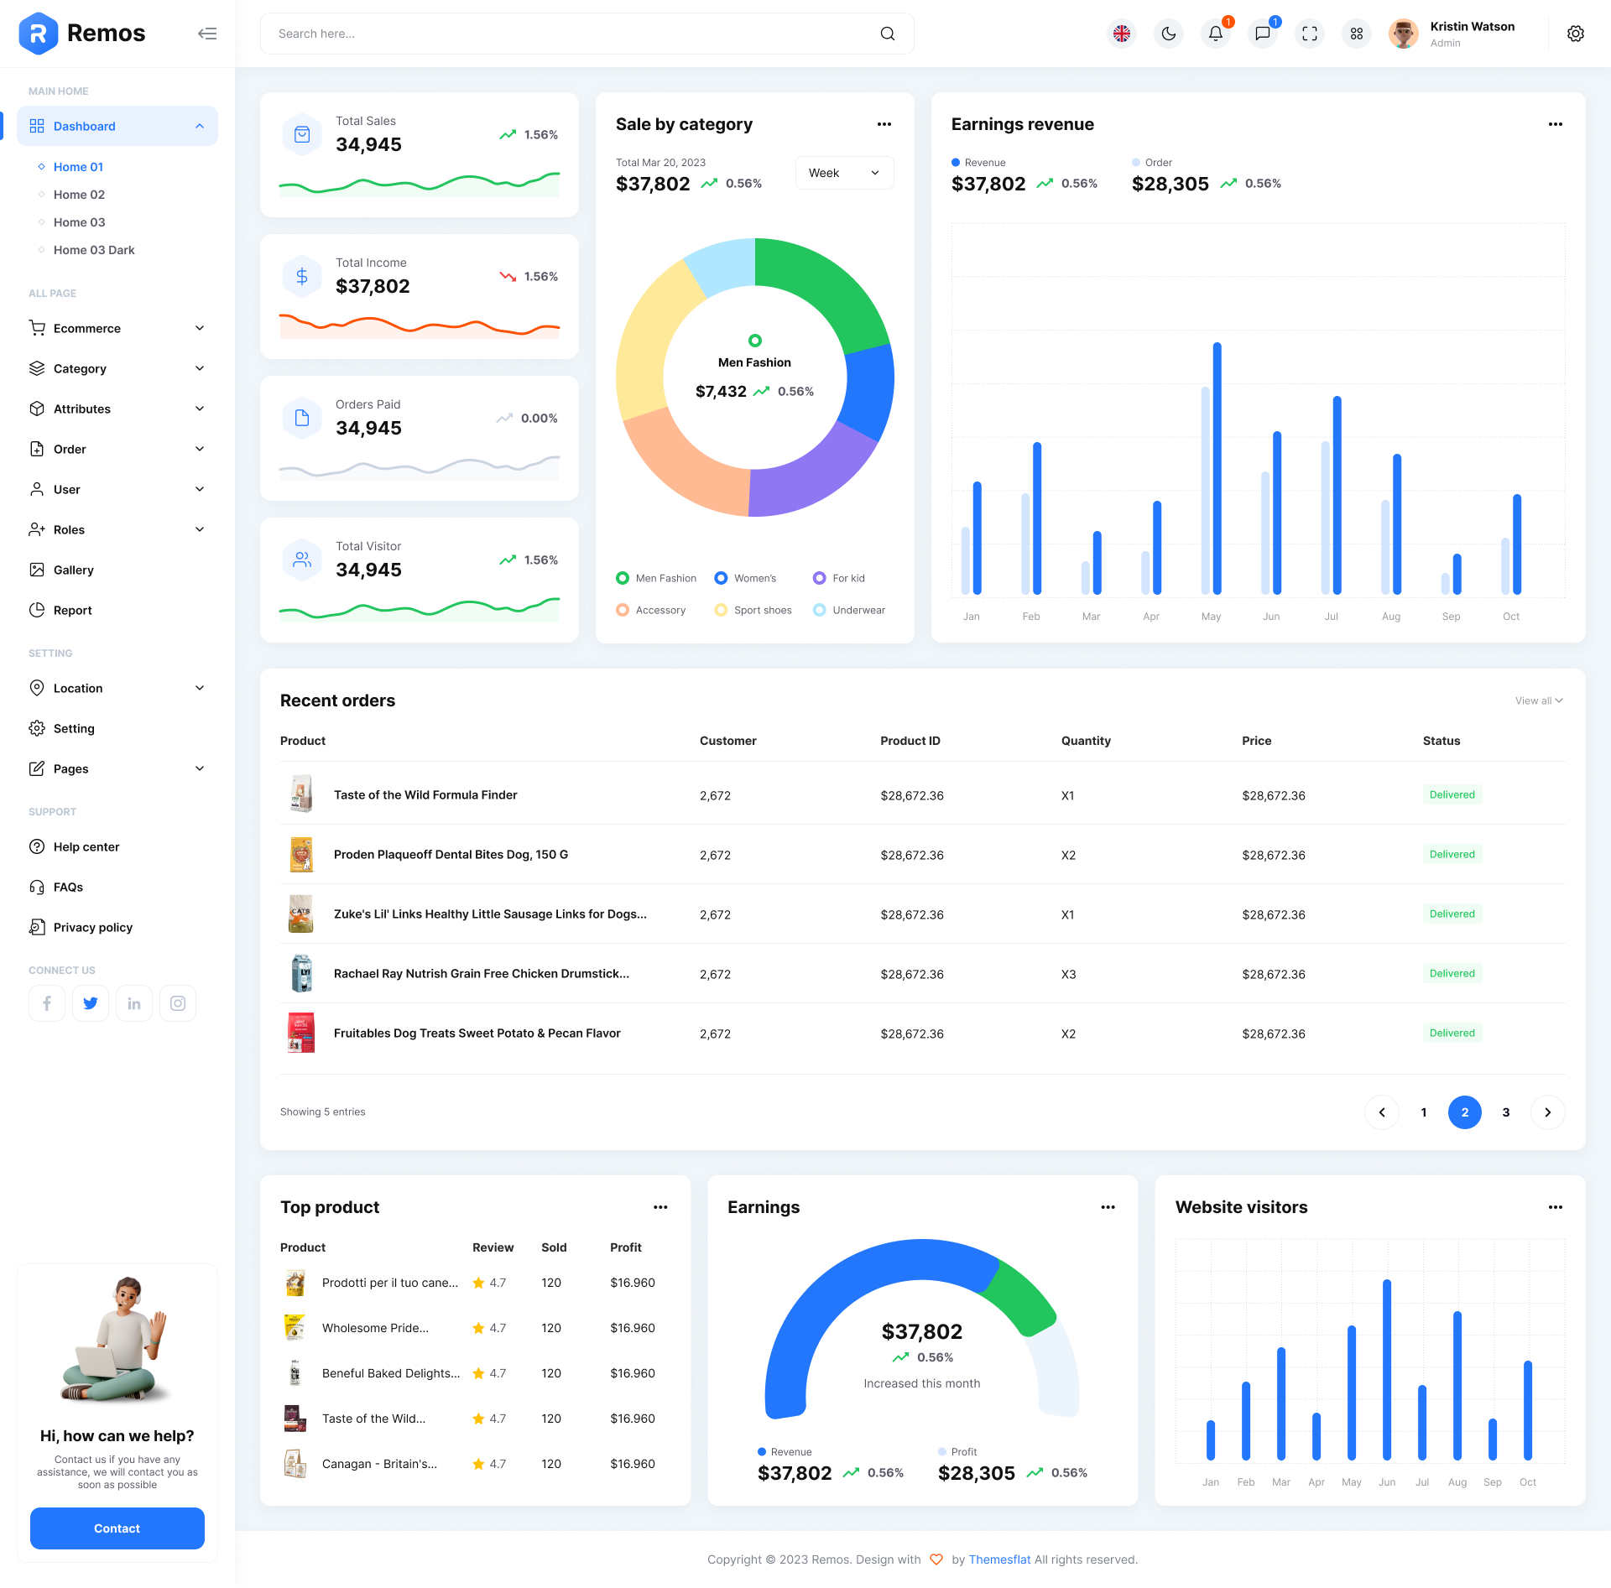This screenshot has width=1611, height=1588.
Task: Follow the Themesflat link in the footer
Action: tap(999, 1559)
